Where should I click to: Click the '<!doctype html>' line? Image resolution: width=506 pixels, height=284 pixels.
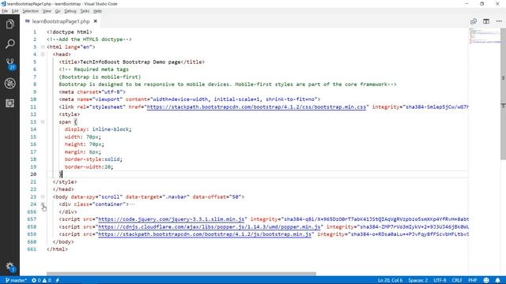tap(70, 32)
